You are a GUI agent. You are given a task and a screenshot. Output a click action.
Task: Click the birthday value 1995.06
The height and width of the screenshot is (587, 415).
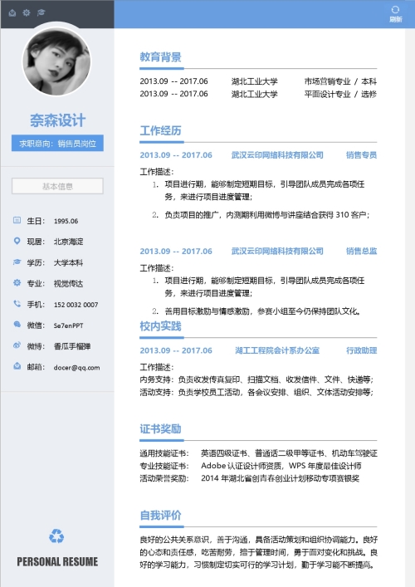(x=66, y=221)
